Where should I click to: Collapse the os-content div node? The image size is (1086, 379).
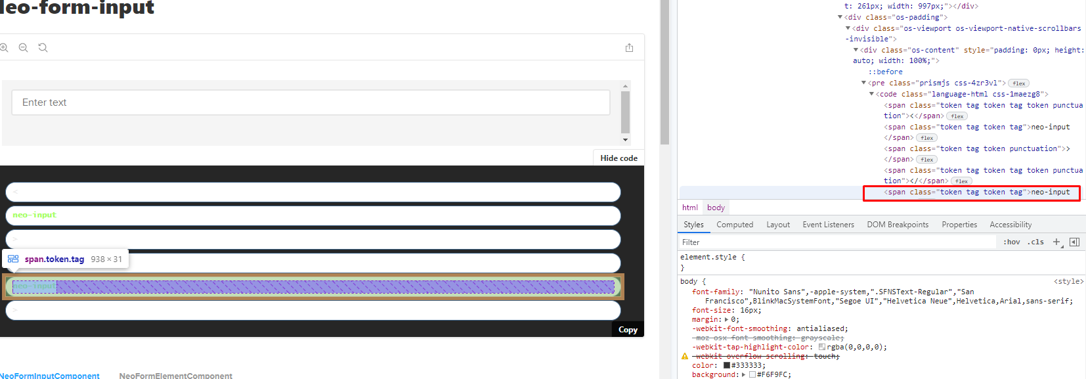pyautogui.click(x=856, y=50)
